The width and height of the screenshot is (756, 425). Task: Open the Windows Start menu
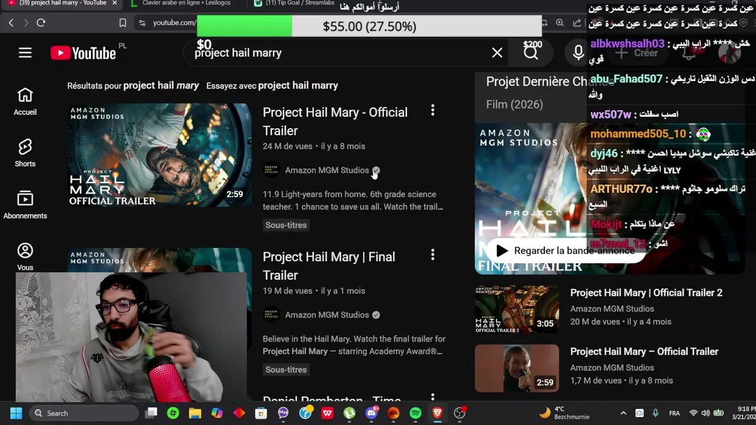(16, 413)
